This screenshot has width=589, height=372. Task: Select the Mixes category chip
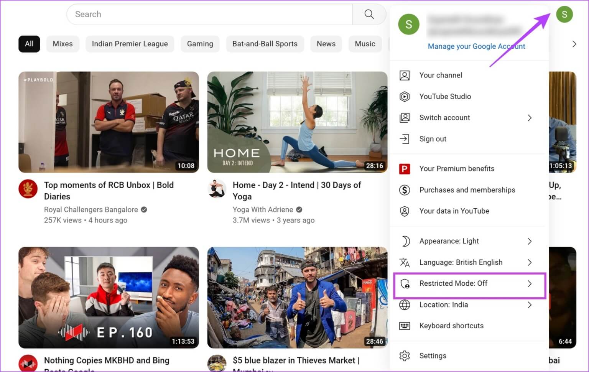pos(63,44)
